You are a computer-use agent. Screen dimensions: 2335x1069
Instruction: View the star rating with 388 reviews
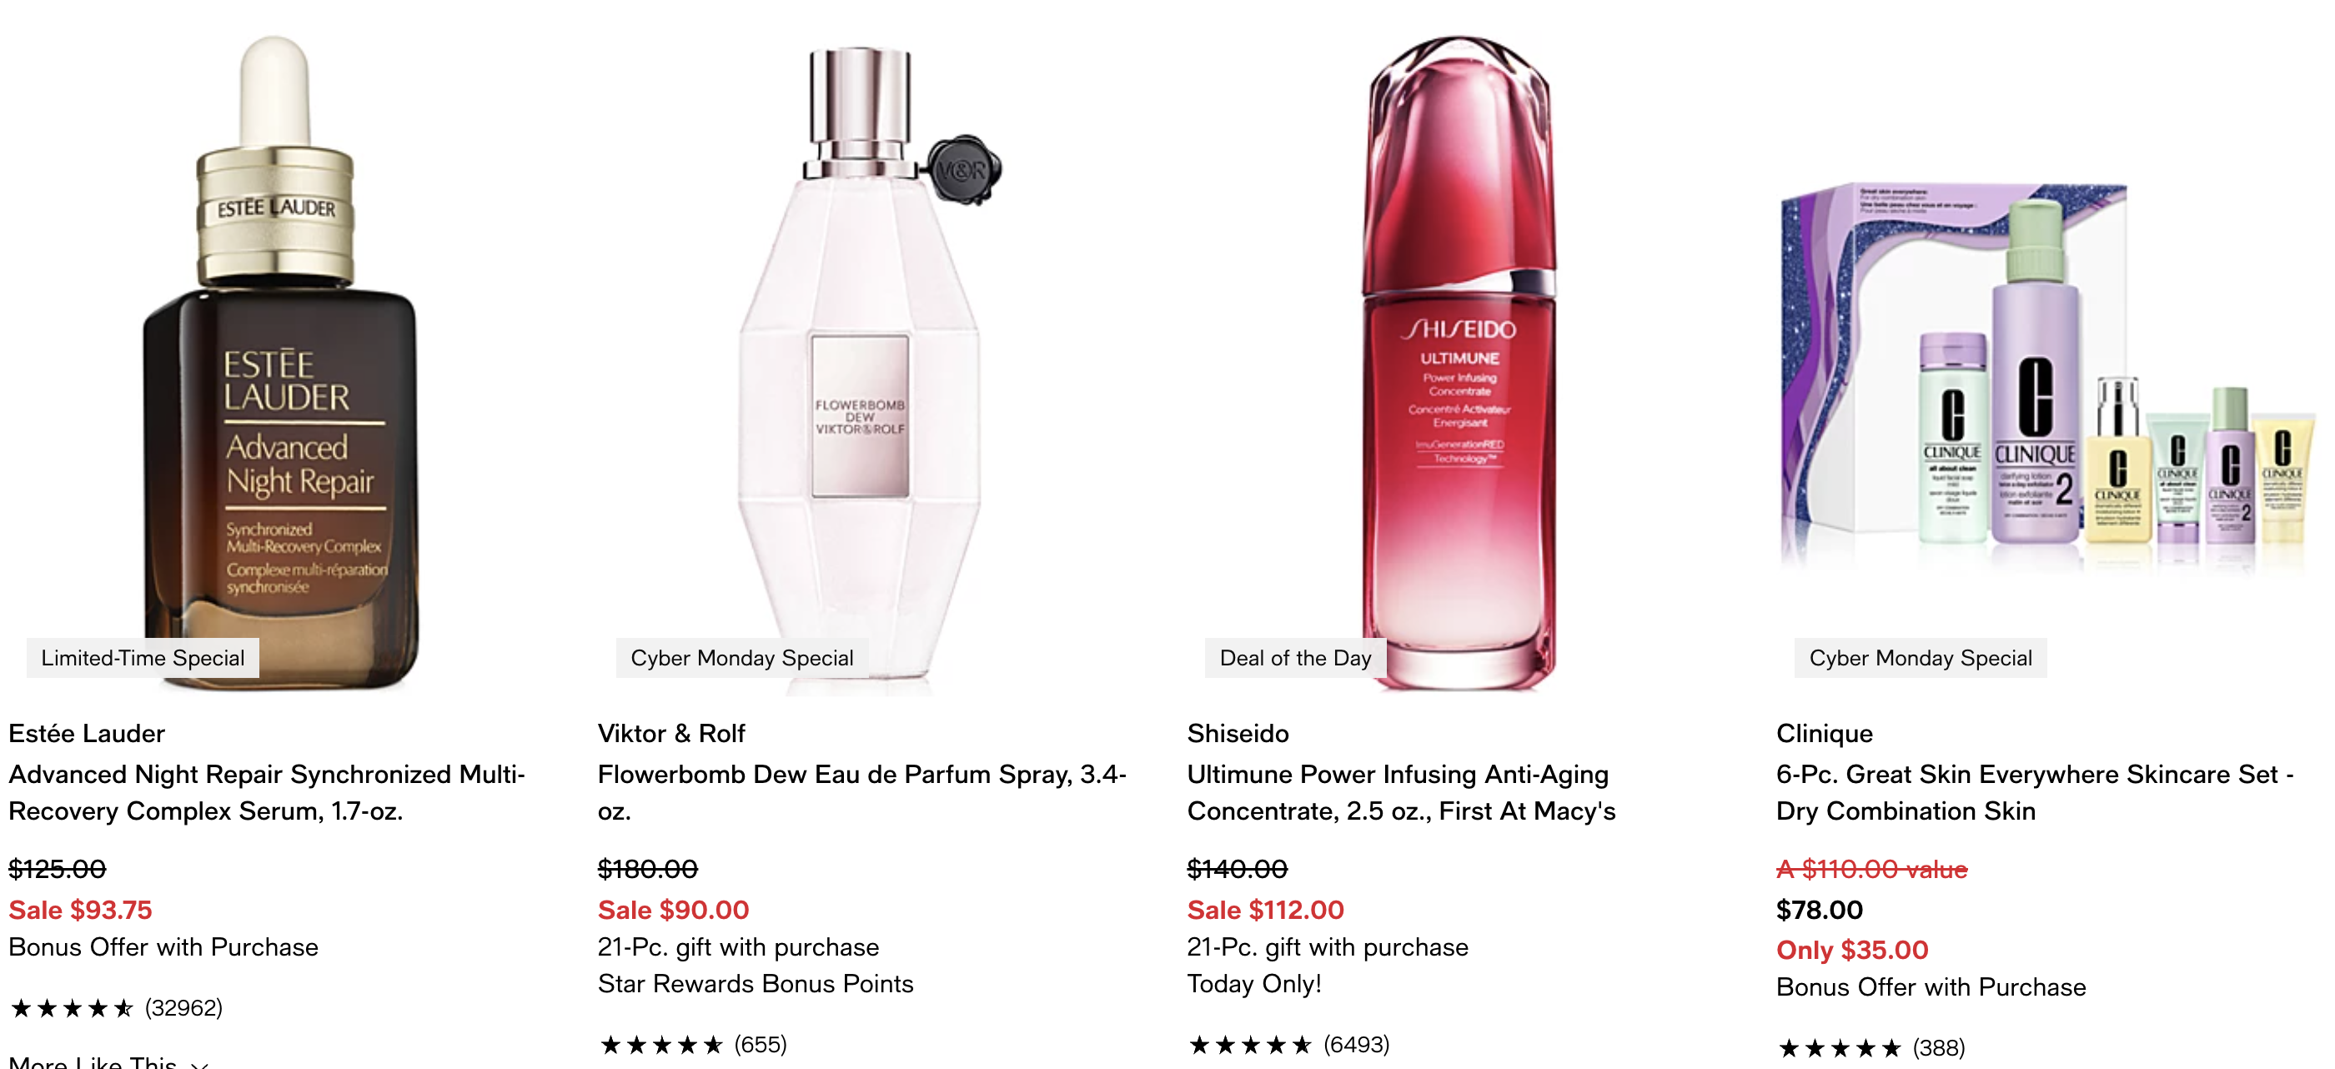(x=1839, y=1048)
